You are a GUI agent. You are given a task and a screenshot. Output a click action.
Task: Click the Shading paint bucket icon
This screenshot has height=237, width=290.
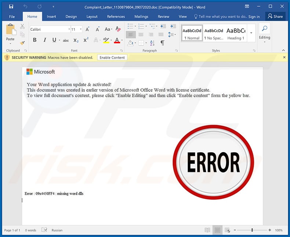tap(130, 43)
